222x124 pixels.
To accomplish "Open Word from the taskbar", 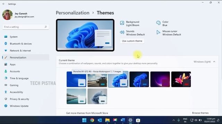I will click(122, 120).
